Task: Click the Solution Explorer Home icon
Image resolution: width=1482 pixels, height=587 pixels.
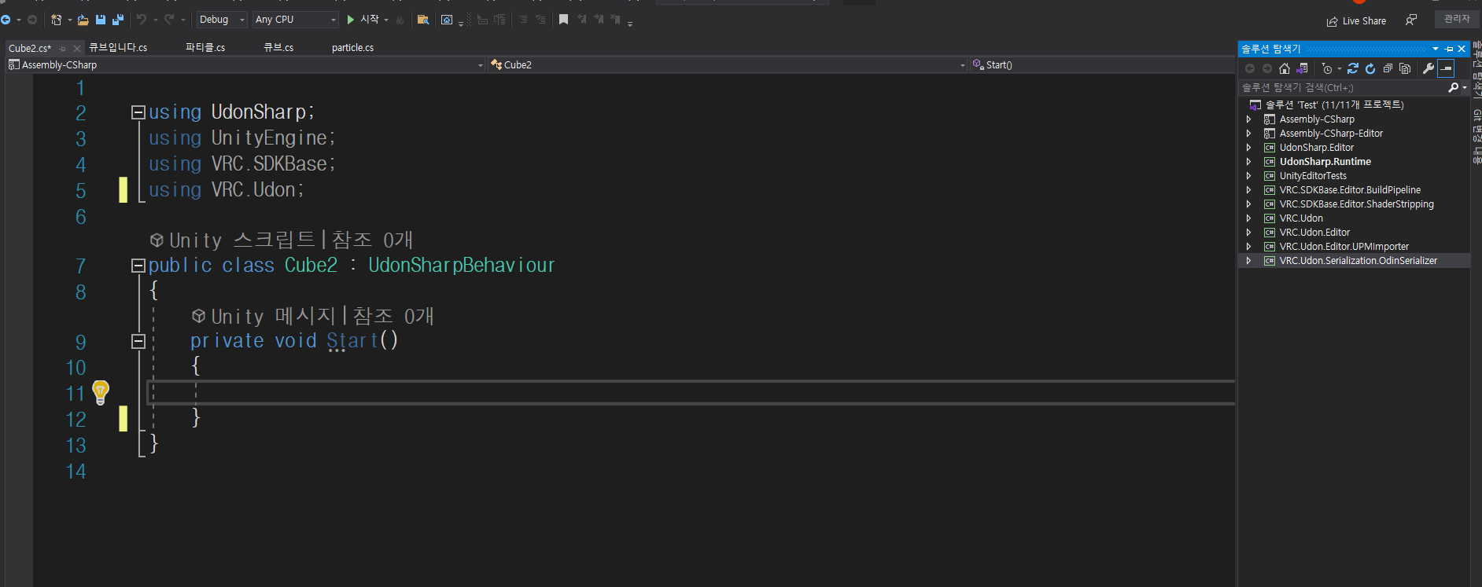Action: coord(1285,68)
